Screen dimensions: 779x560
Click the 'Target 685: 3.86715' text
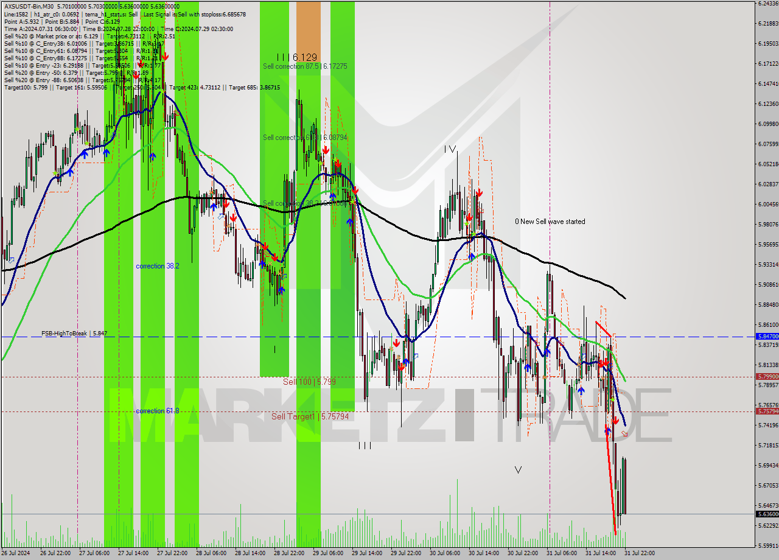254,88
